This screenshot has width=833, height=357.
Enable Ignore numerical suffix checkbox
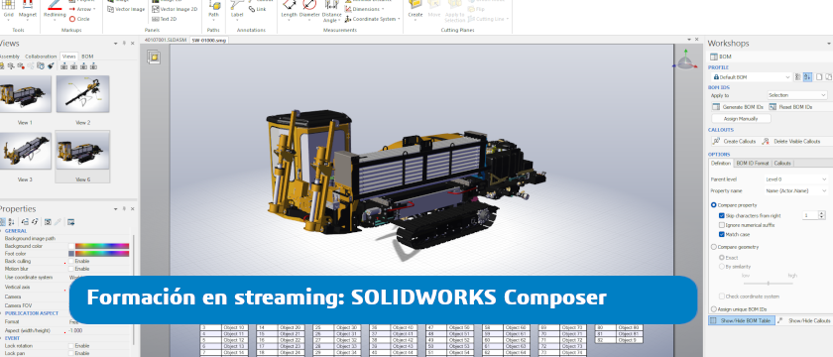click(722, 225)
